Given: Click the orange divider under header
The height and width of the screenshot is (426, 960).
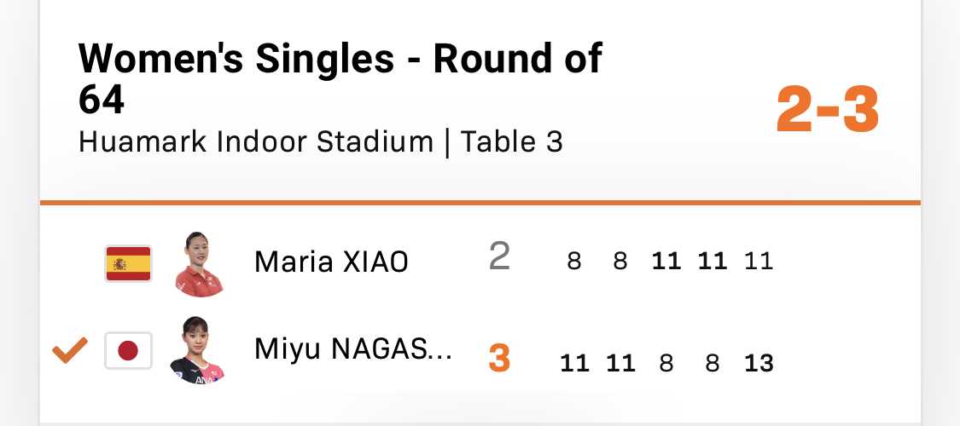Looking at the screenshot, I should [480, 202].
